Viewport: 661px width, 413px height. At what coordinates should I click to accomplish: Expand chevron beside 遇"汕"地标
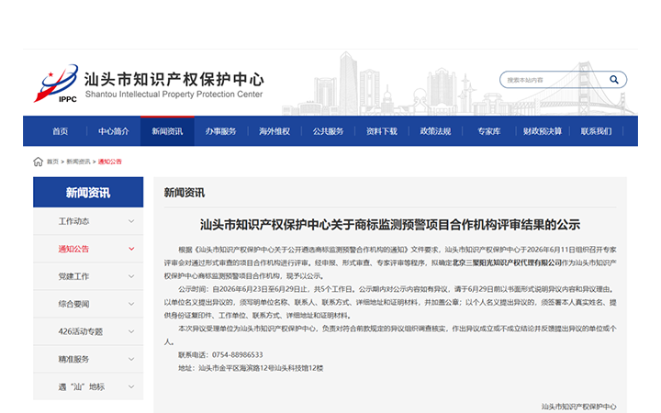tap(131, 386)
